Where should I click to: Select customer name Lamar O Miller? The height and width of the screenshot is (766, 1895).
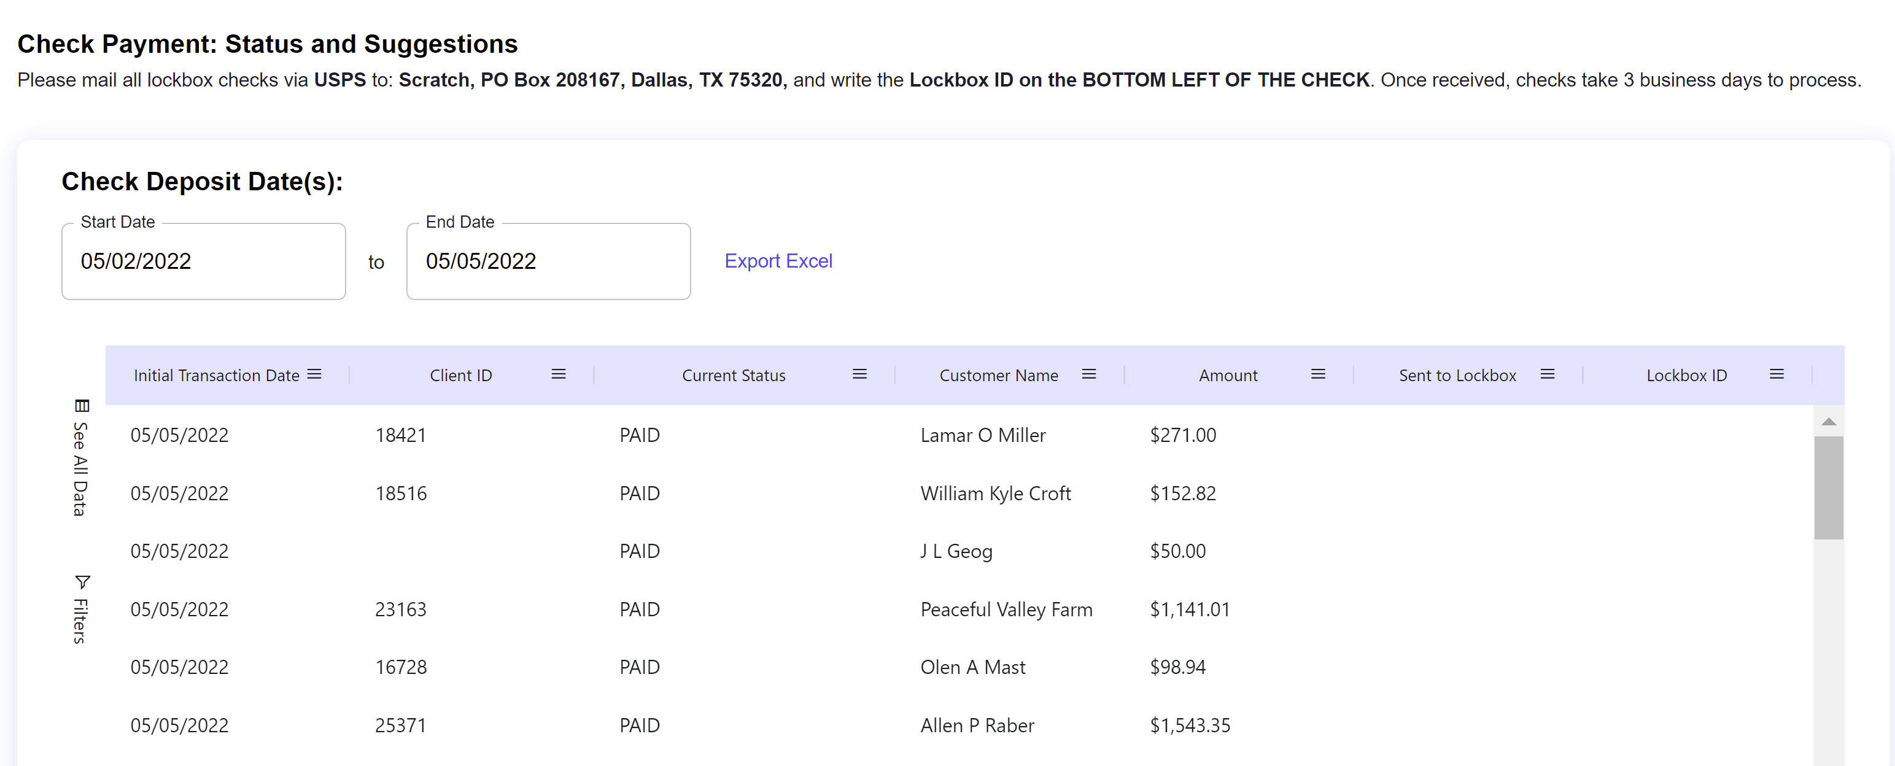coord(983,435)
